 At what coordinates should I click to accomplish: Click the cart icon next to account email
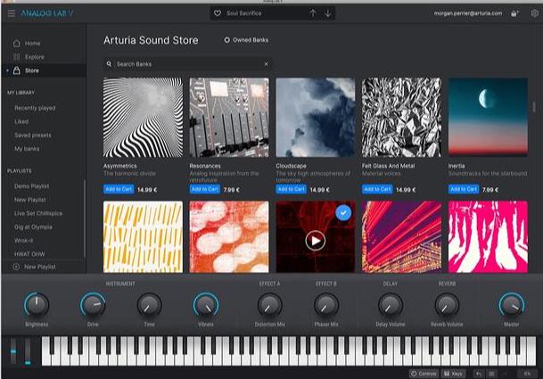pos(515,13)
